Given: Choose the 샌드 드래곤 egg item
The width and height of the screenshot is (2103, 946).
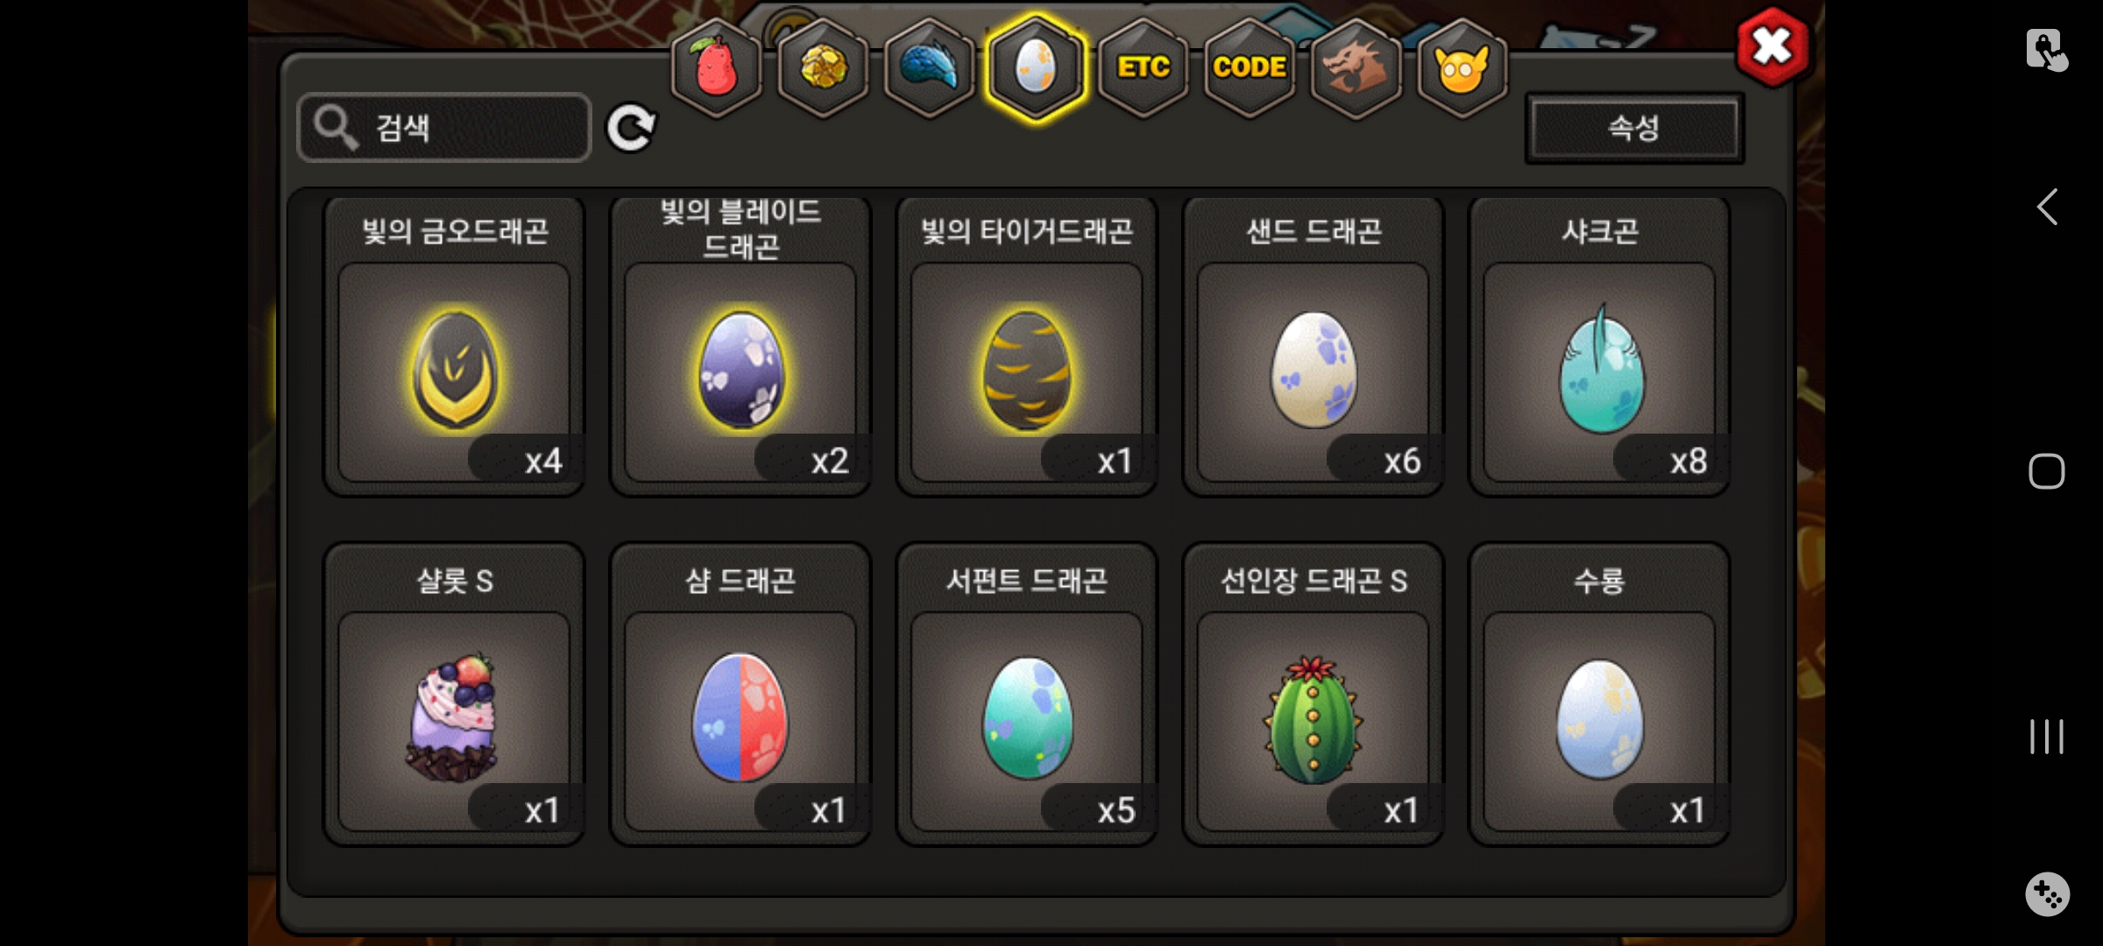Looking at the screenshot, I should click(1313, 347).
